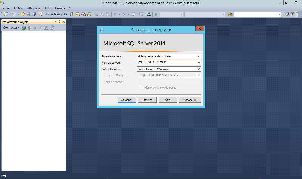Open the Outils menu

[x=47, y=8]
